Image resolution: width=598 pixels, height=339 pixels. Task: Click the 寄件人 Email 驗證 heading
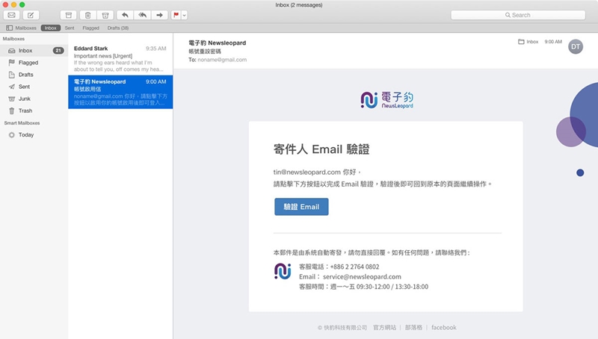pyautogui.click(x=321, y=149)
